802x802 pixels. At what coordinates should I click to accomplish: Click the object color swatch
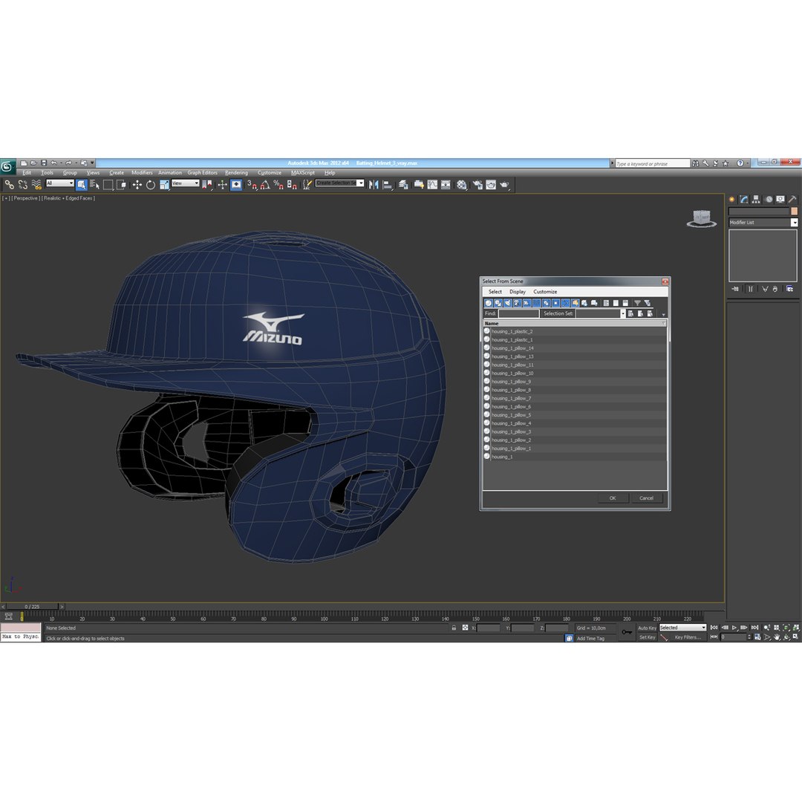tap(794, 211)
